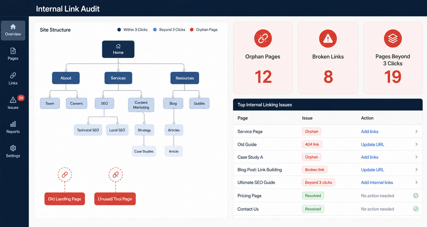Click the Beyond 3 clicks tag
The width and height of the screenshot is (427, 227).
tap(319, 182)
